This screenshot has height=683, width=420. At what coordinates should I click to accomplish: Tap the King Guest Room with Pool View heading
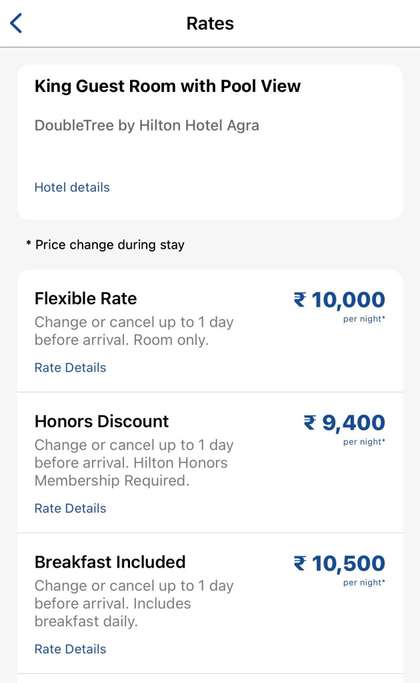coord(167,86)
